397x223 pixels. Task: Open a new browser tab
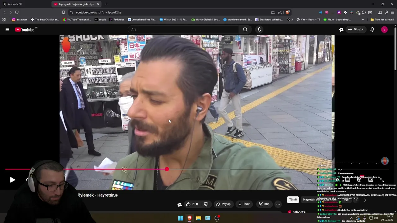[106, 4]
